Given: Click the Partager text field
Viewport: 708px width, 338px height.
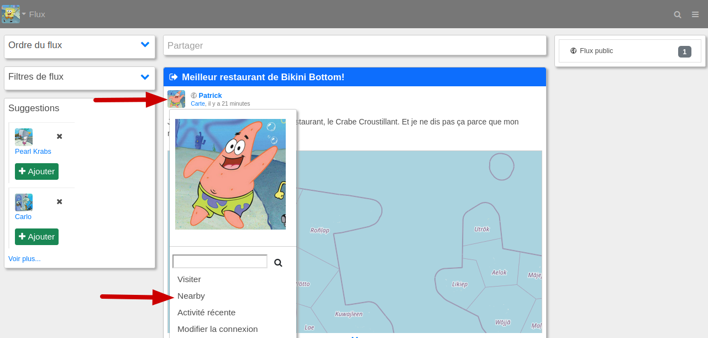Looking at the screenshot, I should (354, 45).
